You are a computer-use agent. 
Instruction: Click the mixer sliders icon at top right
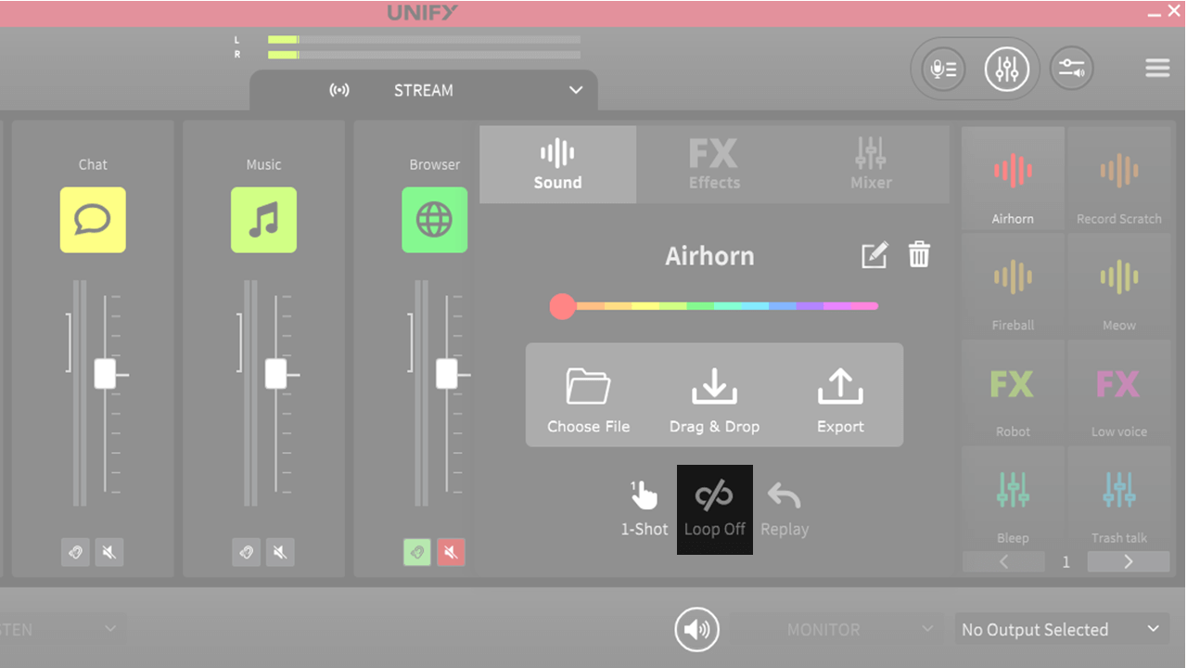click(1007, 68)
